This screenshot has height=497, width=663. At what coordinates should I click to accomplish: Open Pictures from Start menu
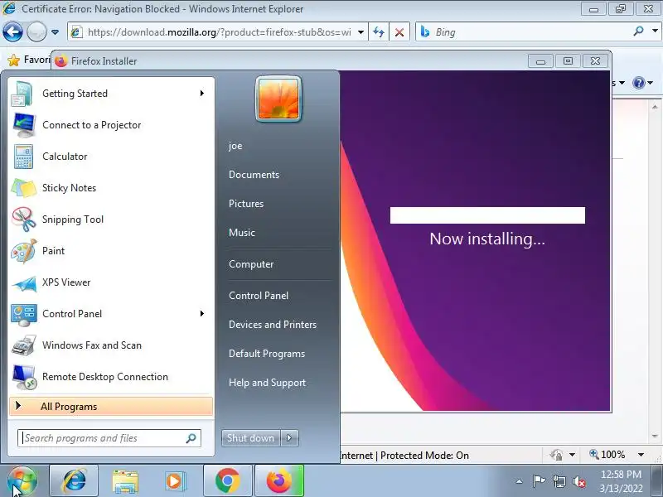click(x=246, y=204)
